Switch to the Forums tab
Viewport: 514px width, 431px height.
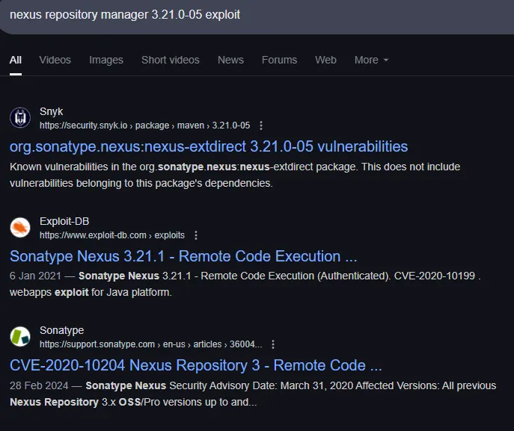click(279, 60)
